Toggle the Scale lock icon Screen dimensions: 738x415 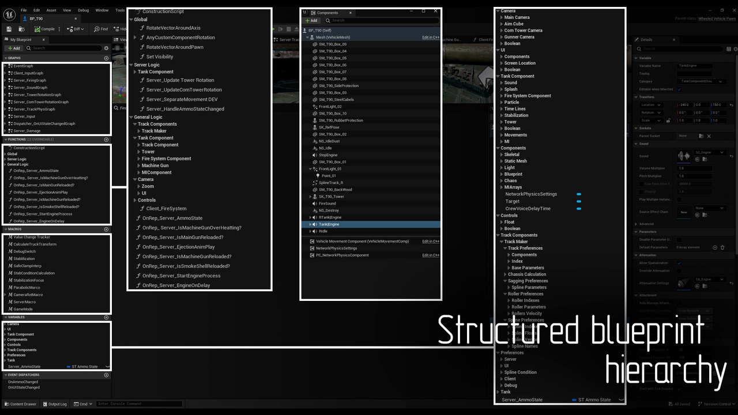coord(668,120)
